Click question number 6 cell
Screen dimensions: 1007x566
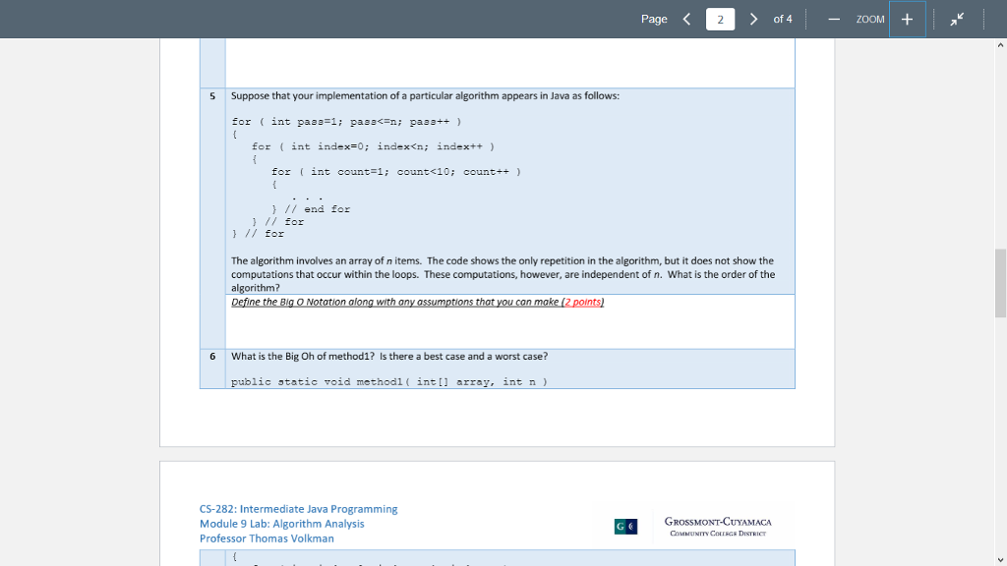(x=211, y=356)
